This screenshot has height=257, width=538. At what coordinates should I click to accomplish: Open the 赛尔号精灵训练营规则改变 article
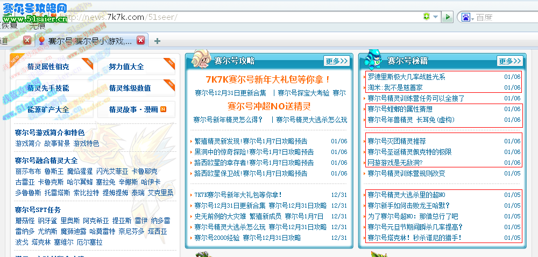(406, 173)
